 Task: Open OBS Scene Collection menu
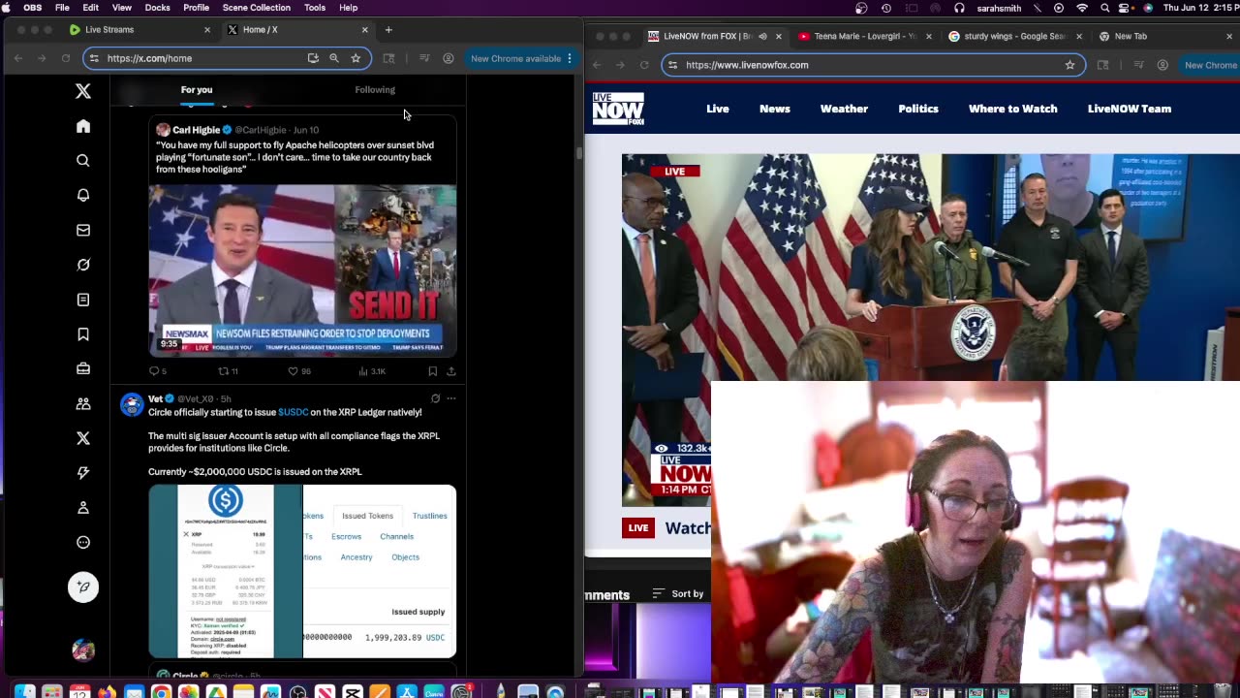point(256,8)
